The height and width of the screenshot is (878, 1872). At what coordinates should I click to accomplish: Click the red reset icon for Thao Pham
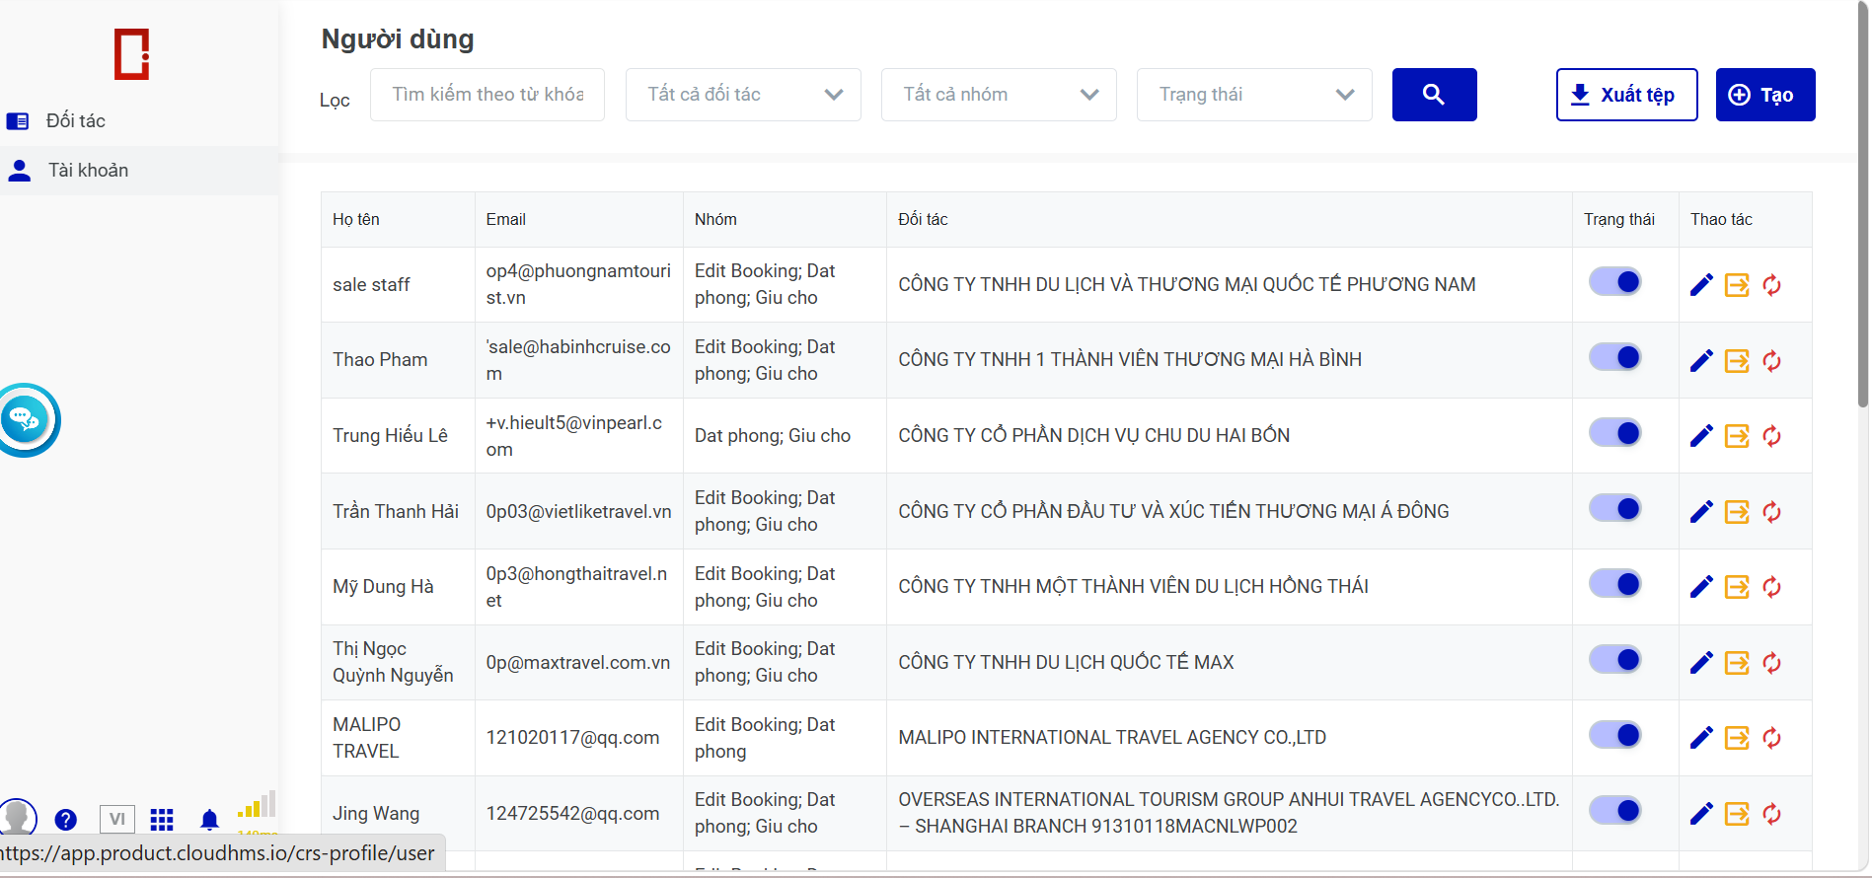tap(1772, 361)
